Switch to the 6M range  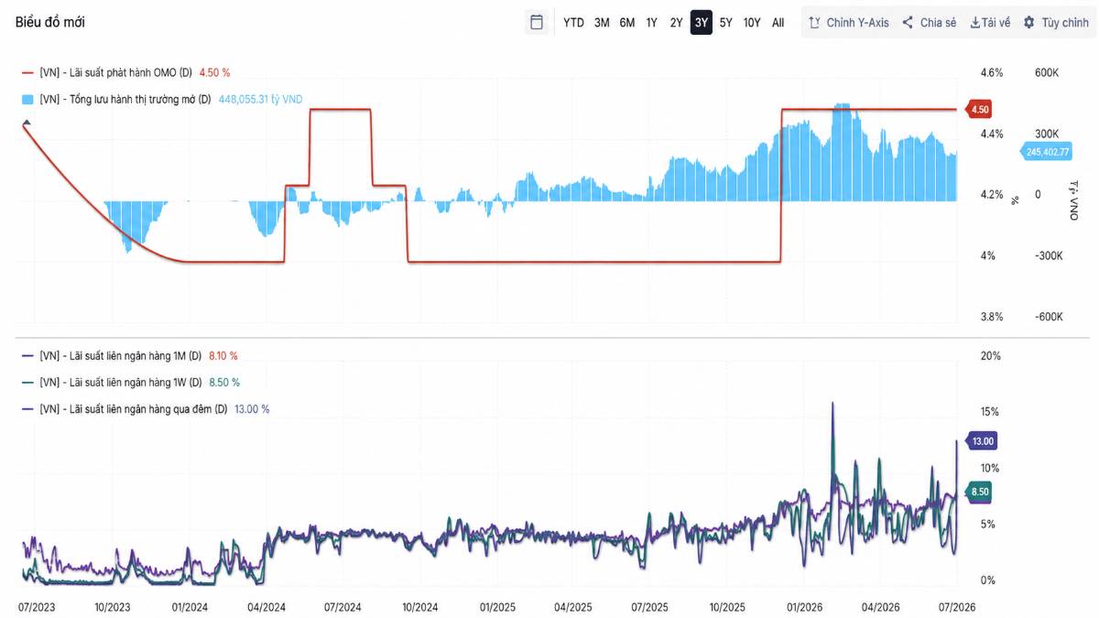(x=627, y=23)
